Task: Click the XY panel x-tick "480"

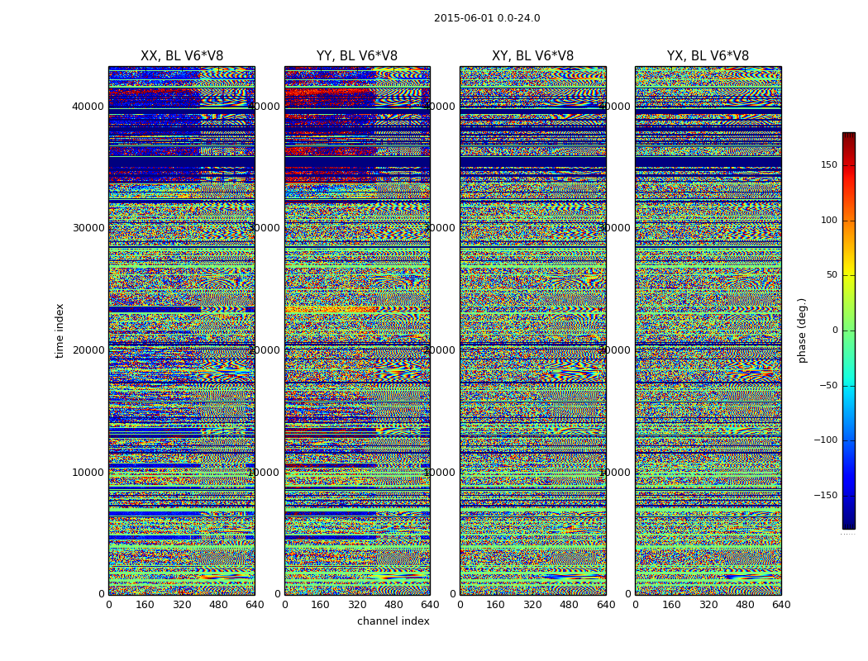Action: pos(569,605)
